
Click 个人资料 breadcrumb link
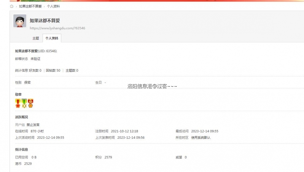point(53,6)
